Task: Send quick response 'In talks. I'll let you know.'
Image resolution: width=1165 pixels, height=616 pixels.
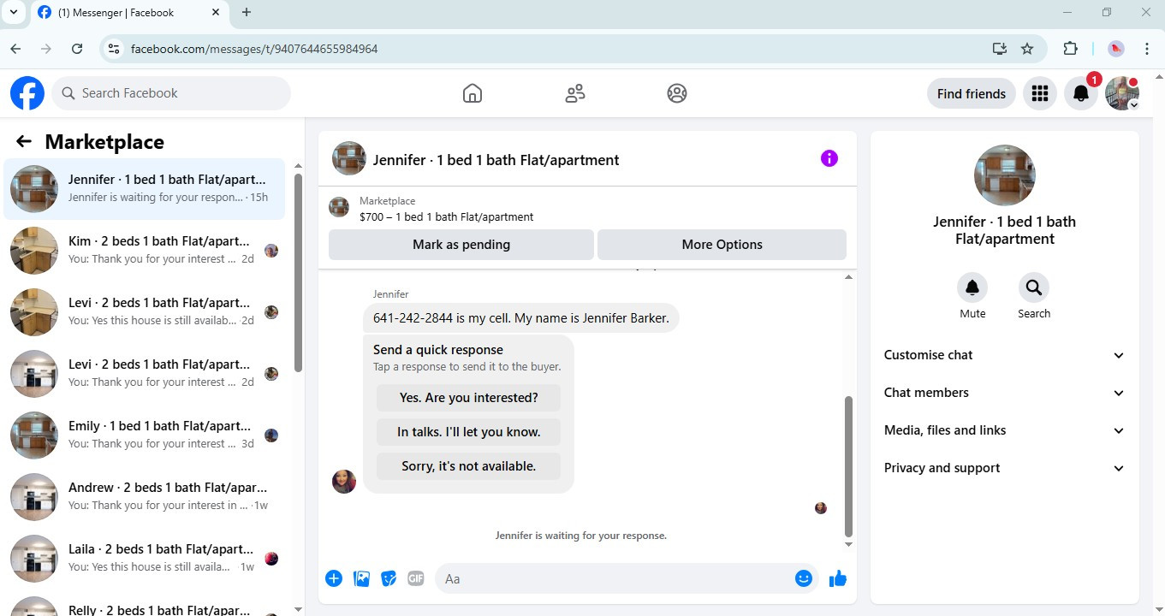Action: click(469, 432)
